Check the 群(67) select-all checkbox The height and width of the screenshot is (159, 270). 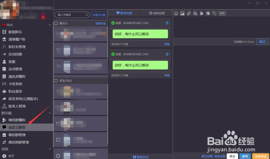coord(56,23)
